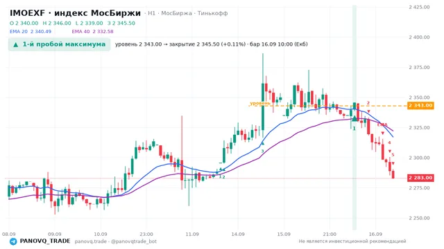Click the orange 'уровень' label on the chart
The width and height of the screenshot is (444, 249).
coord(260,103)
